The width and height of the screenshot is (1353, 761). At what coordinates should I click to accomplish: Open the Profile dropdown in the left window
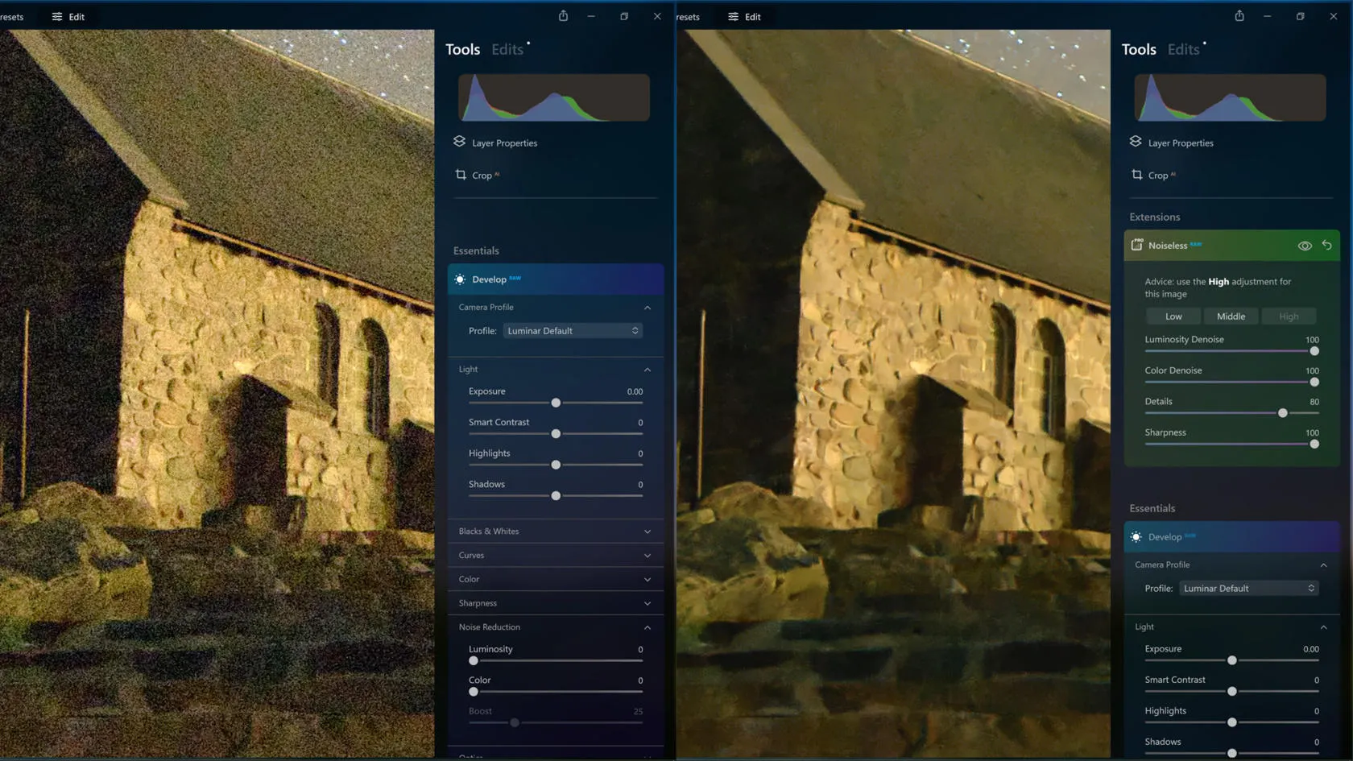[572, 331]
